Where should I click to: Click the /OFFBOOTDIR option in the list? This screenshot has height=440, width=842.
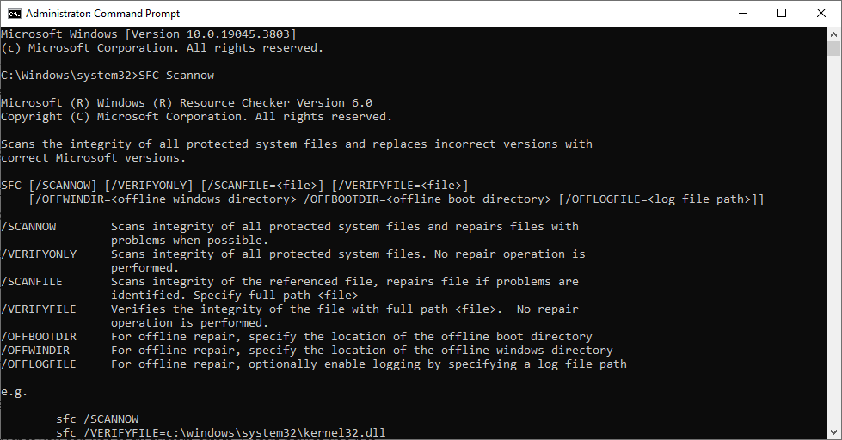point(39,337)
